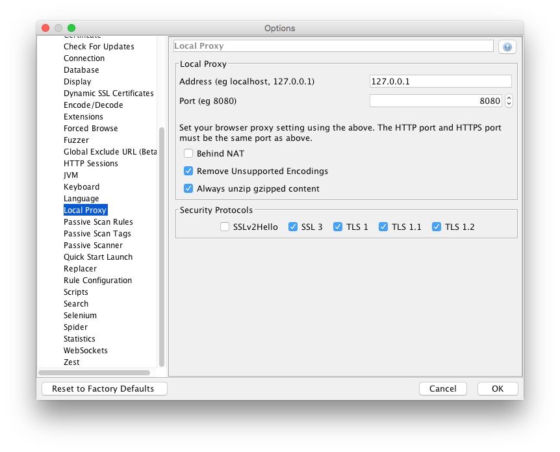The width and height of the screenshot is (560, 452).
Task: Select Check For Updates in options list
Action: tap(99, 46)
